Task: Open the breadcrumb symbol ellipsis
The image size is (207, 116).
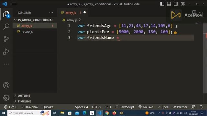Action: pyautogui.click(x=83, y=20)
